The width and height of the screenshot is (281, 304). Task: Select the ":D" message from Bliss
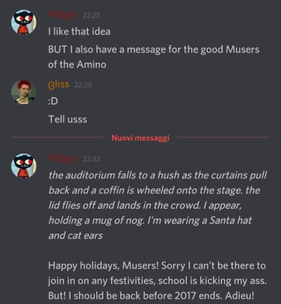pos(53,102)
